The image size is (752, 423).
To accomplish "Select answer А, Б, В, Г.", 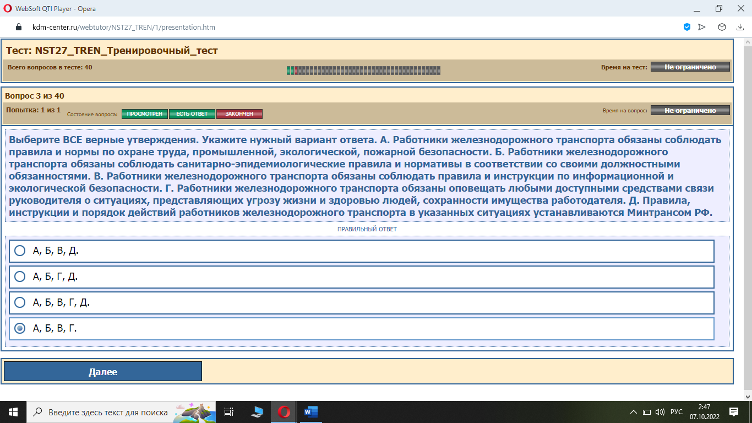I will coord(361,328).
